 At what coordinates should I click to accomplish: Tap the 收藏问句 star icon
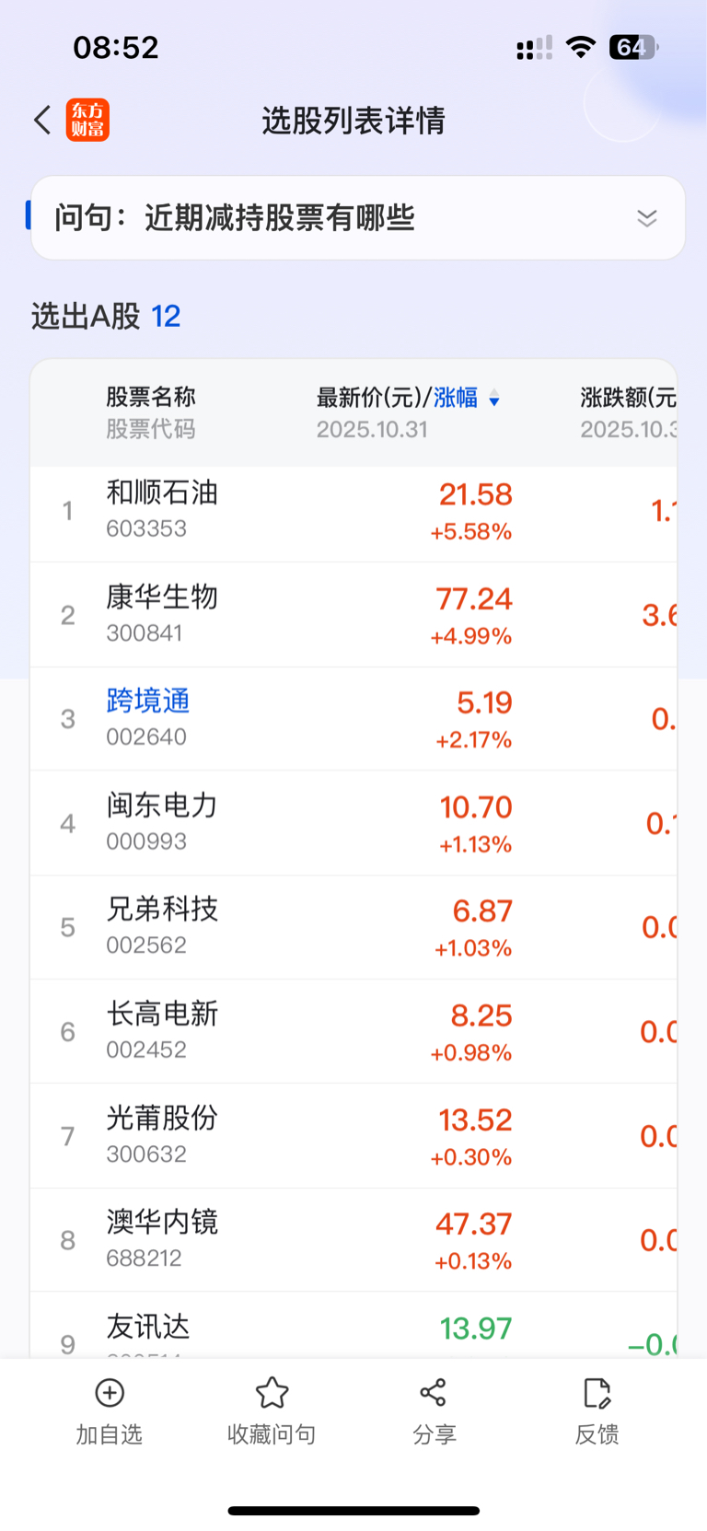272,1393
